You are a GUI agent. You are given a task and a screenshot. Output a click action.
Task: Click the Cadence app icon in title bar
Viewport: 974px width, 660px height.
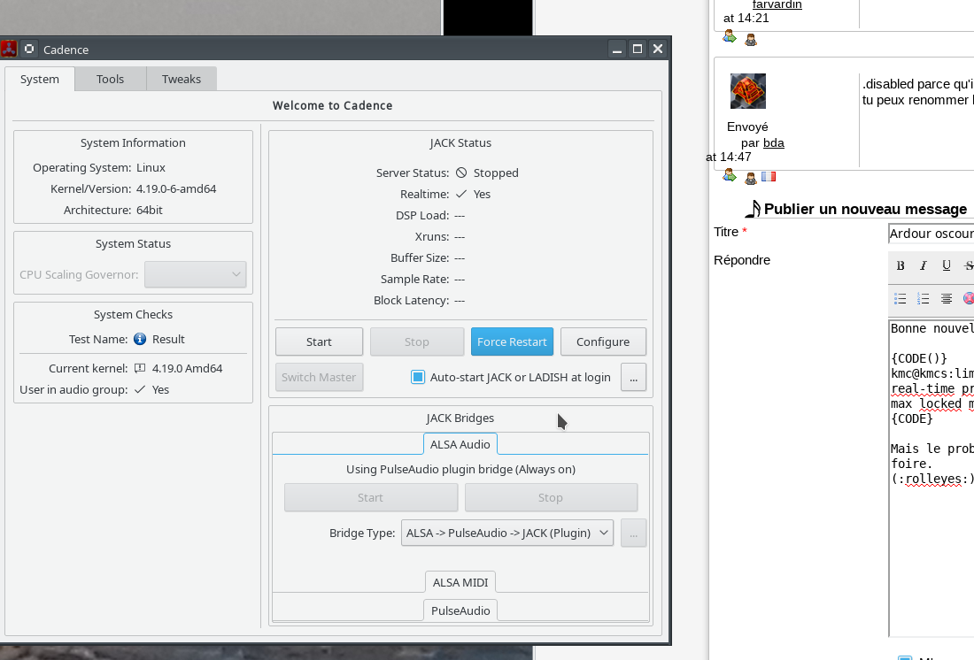point(9,49)
